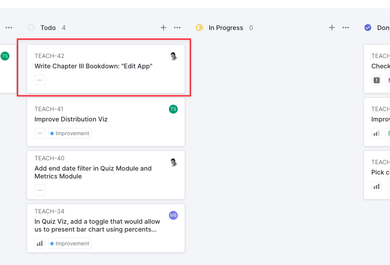Open Todo column more options menu
390x265 pixels.
(x=177, y=28)
